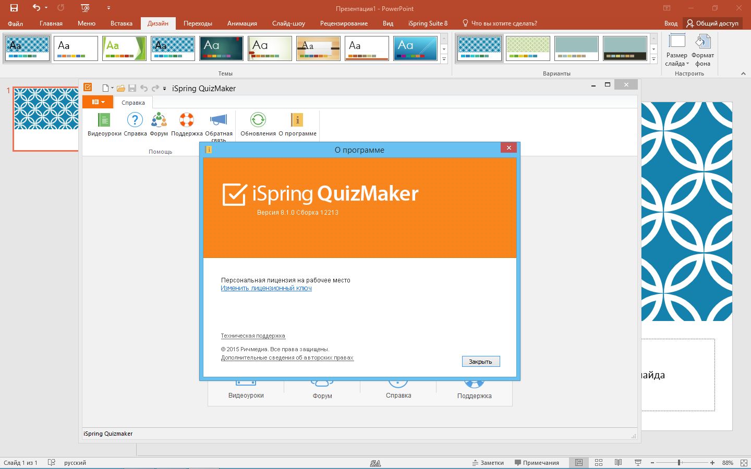Switch to Normal view icon in status bar
Viewport: 751px width, 469px height.
coord(579,463)
